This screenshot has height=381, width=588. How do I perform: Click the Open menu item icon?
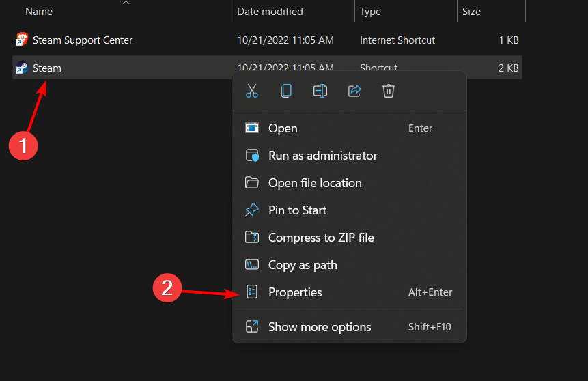coord(251,128)
